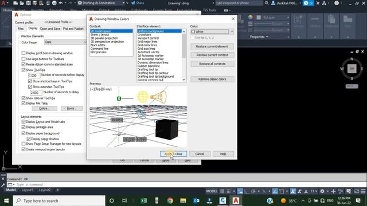Switch to the Layout2 tab
The width and height of the screenshot is (367, 206).
click(x=45, y=190)
